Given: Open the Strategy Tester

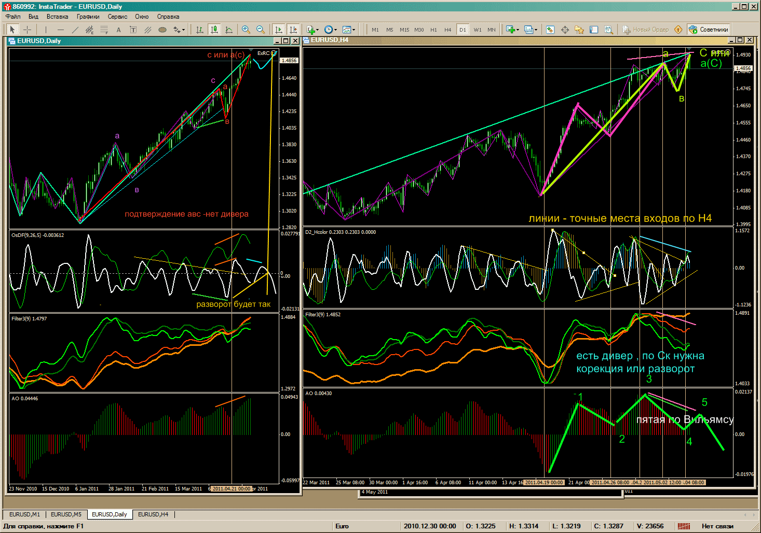Looking at the screenshot, I should click(x=608, y=30).
